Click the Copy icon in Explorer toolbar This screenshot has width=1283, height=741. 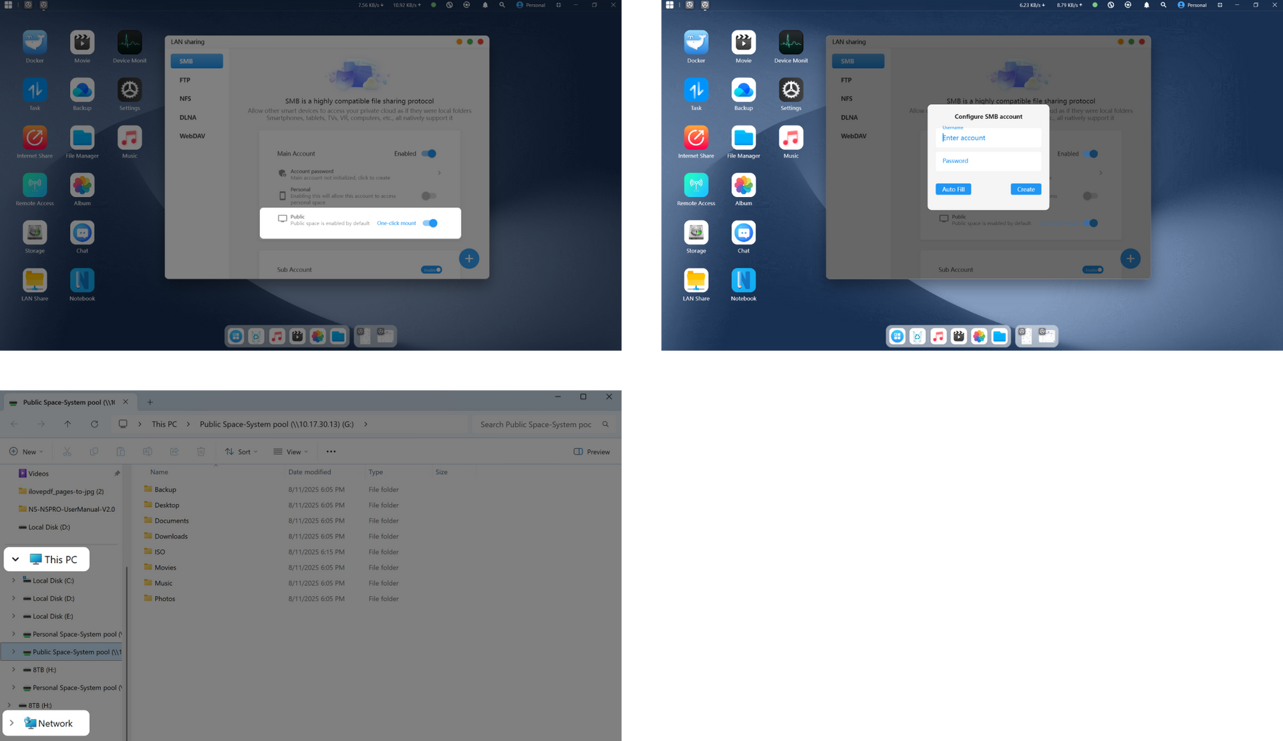[94, 452]
